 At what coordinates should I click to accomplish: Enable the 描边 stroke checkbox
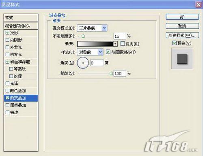[7, 112]
